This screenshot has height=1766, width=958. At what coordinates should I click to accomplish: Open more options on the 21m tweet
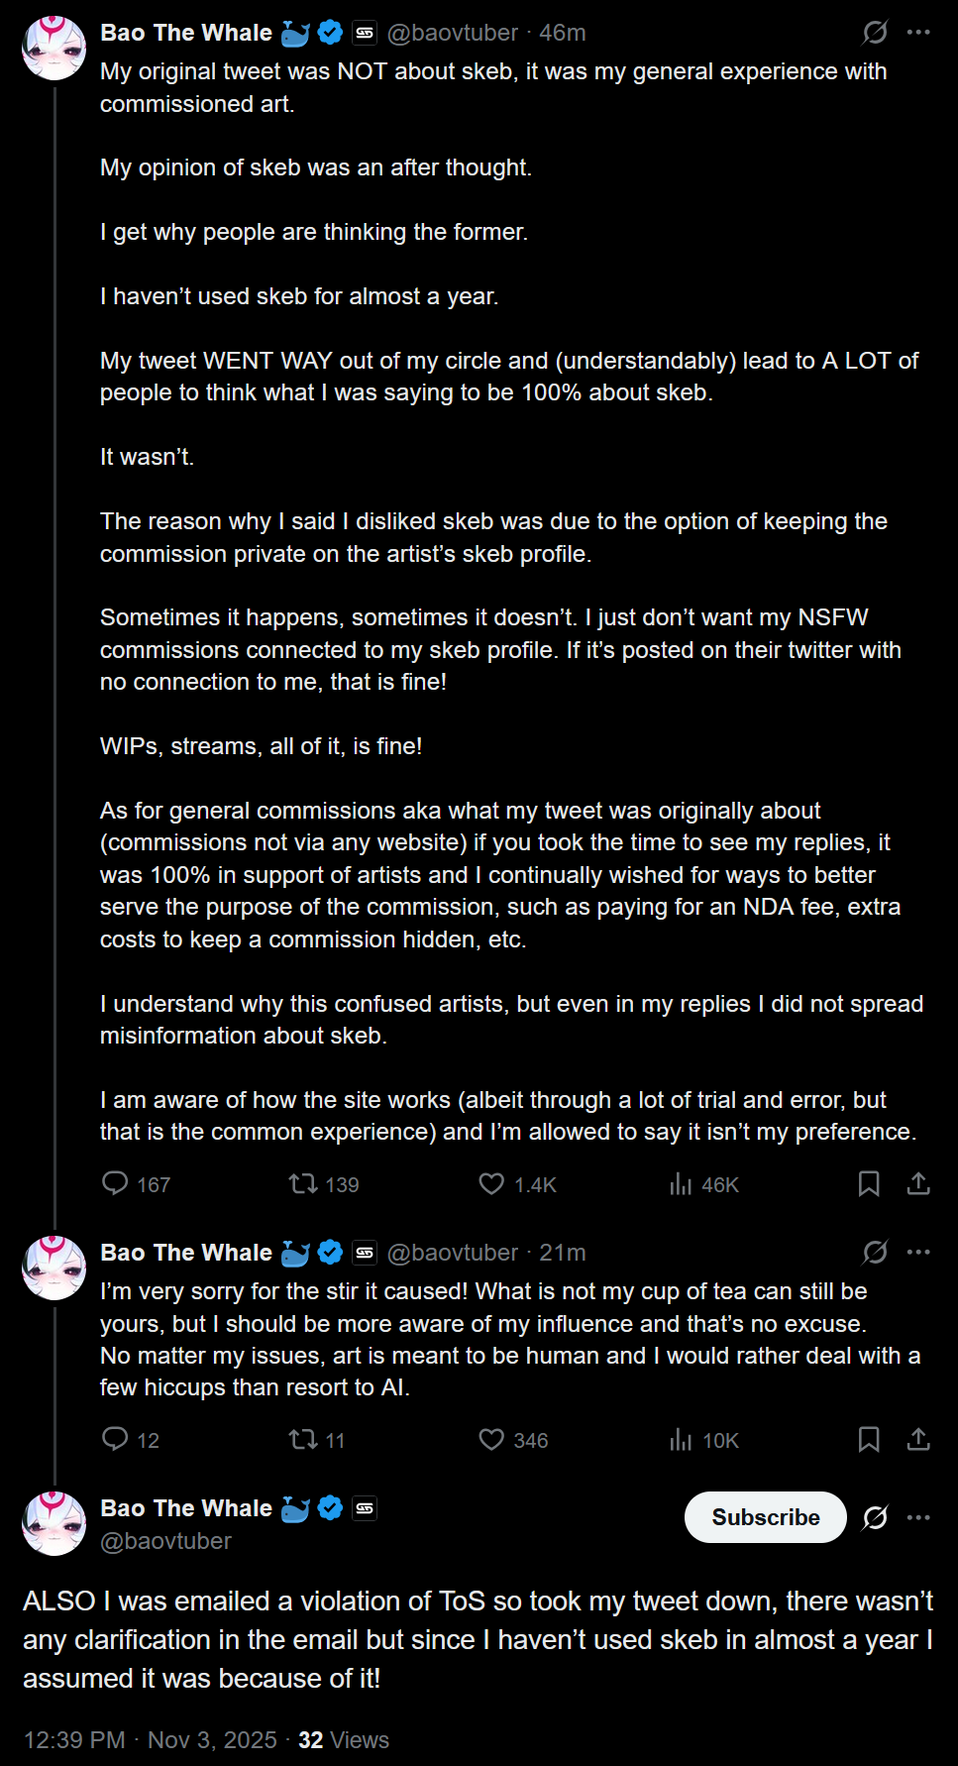[x=918, y=1253]
